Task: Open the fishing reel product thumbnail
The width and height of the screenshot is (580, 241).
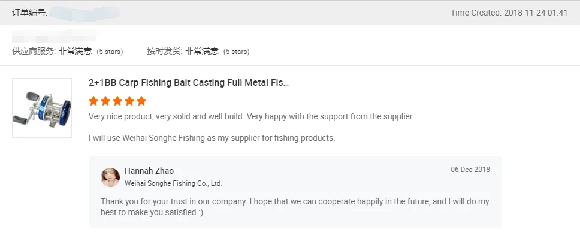Action: [42, 108]
